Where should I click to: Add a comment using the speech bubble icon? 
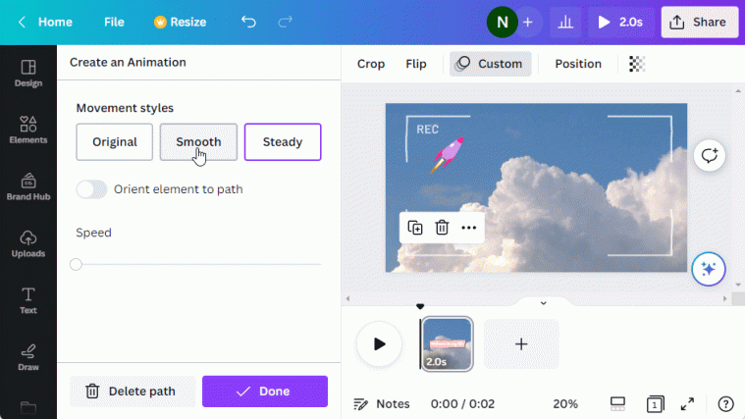click(x=709, y=155)
